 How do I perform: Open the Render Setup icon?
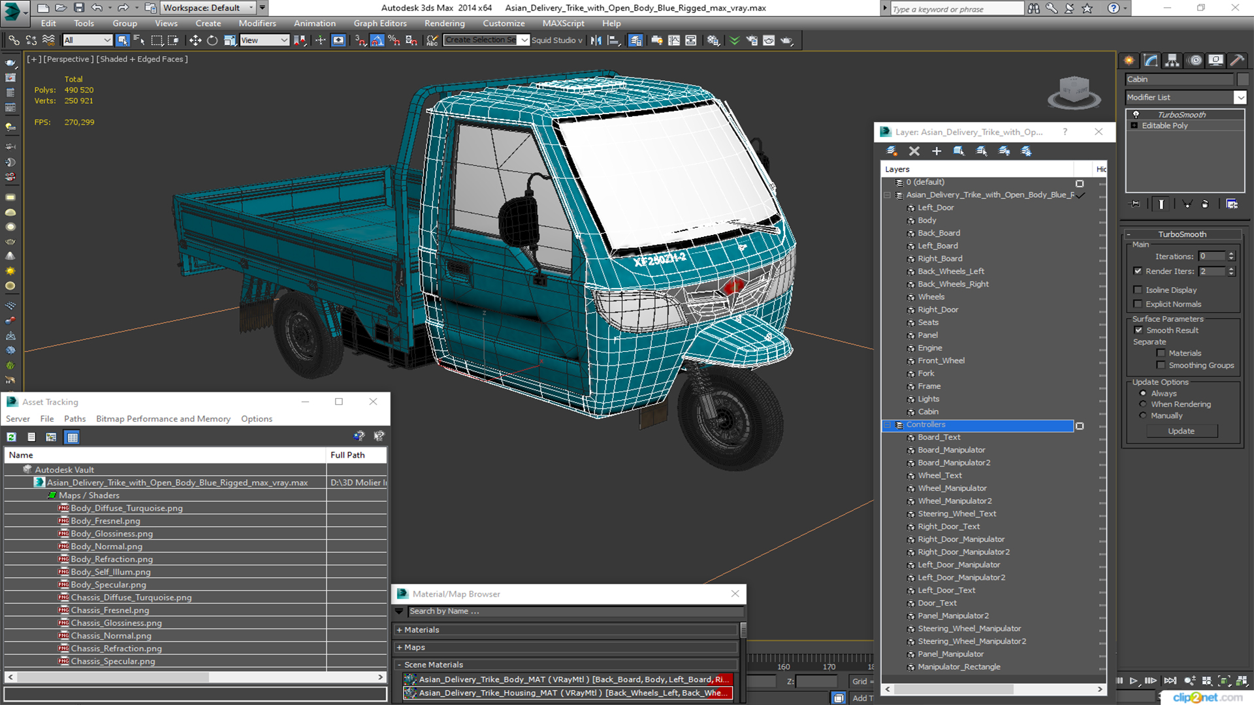752,40
